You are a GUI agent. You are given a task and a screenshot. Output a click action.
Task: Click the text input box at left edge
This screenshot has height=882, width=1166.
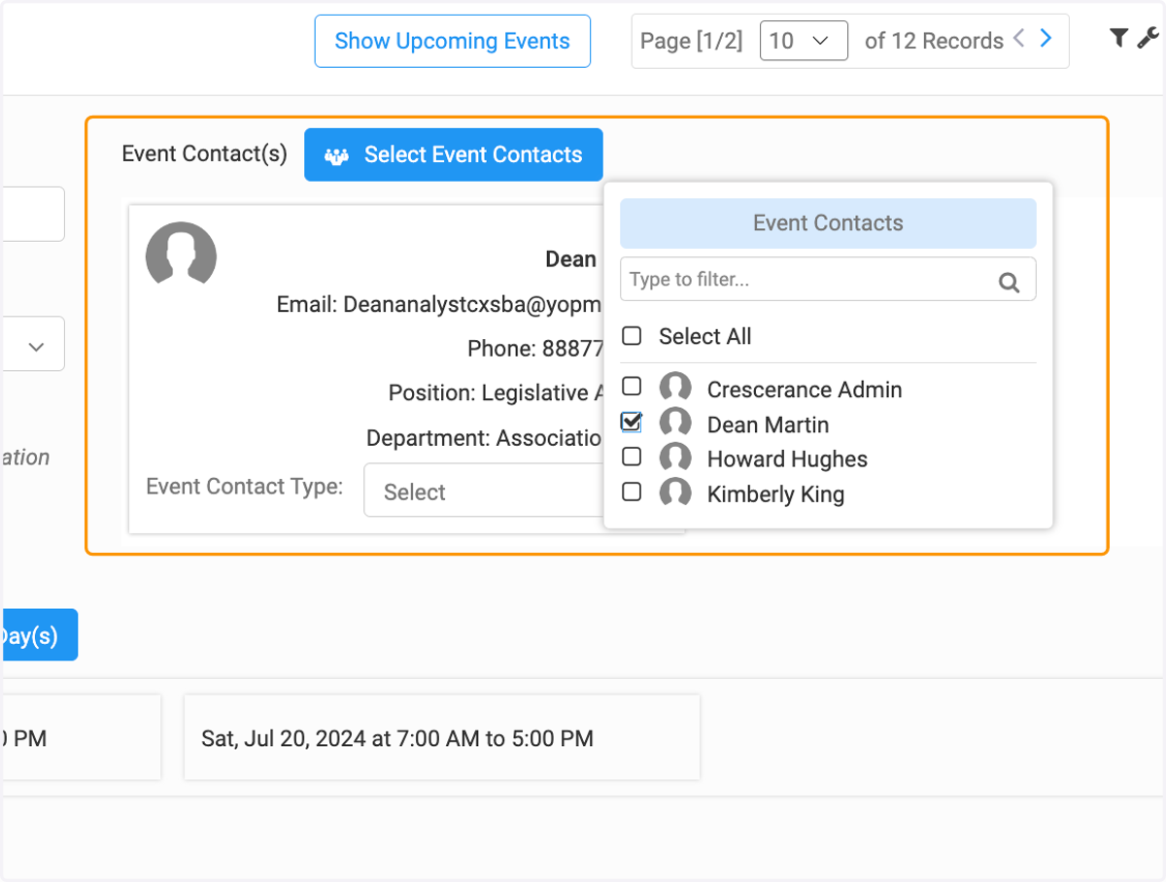(32, 214)
